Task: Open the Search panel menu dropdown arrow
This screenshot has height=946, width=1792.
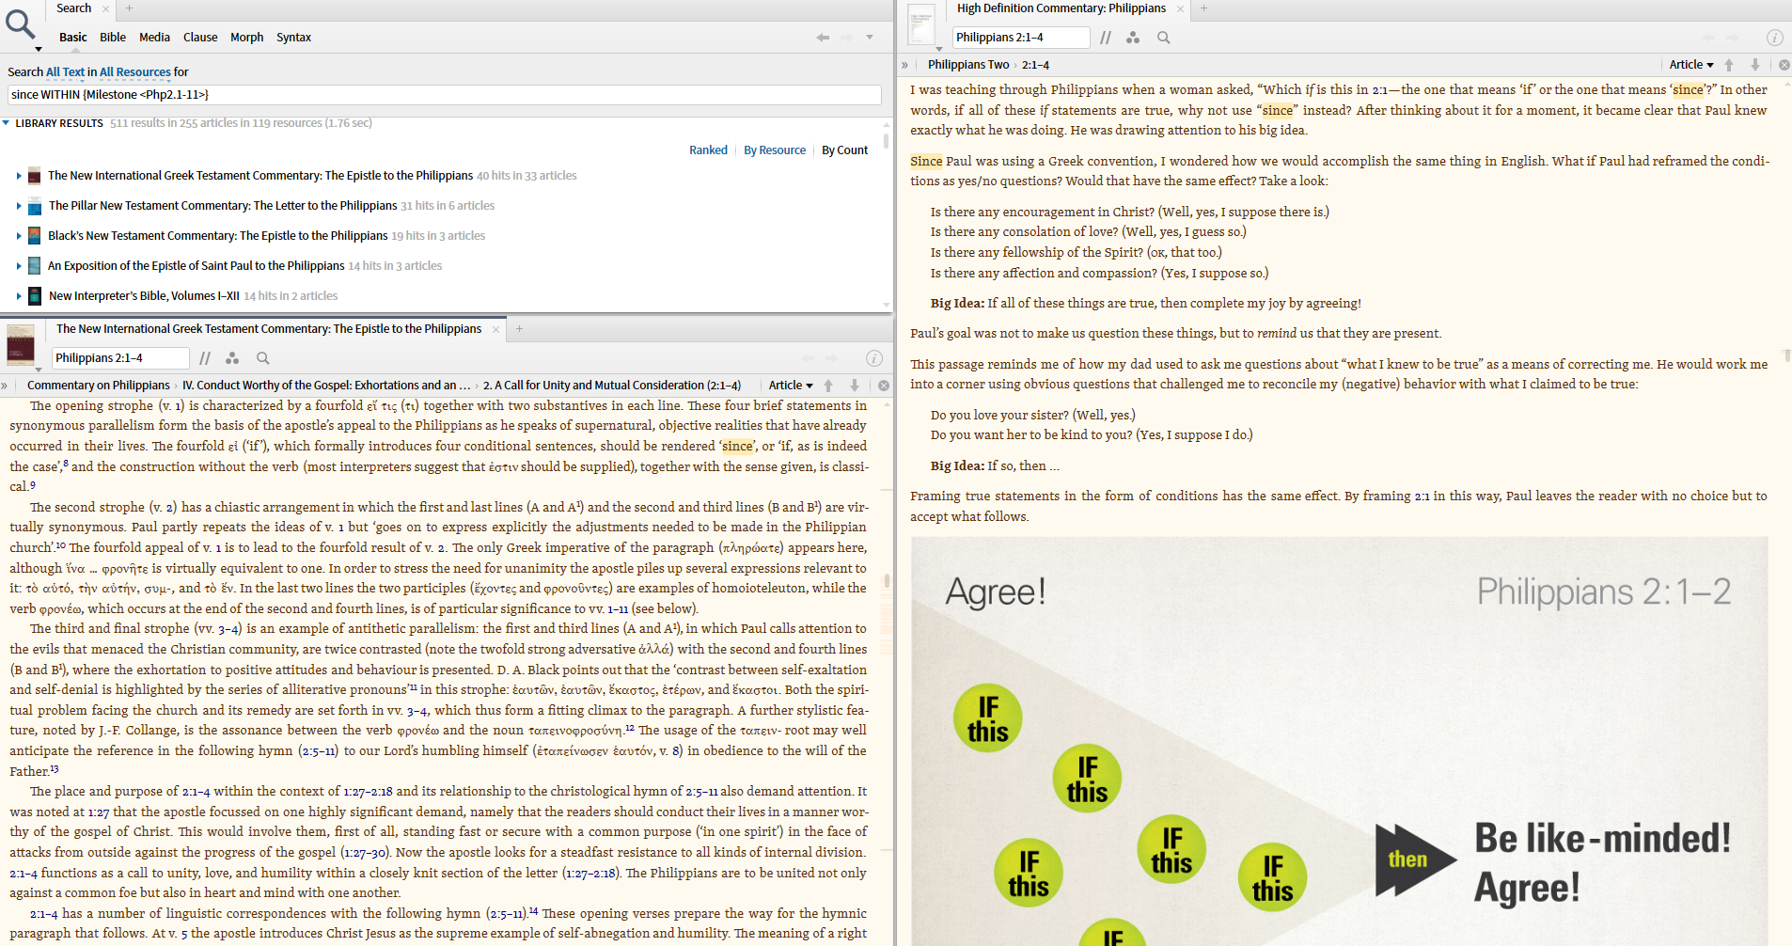Action: tap(39, 49)
